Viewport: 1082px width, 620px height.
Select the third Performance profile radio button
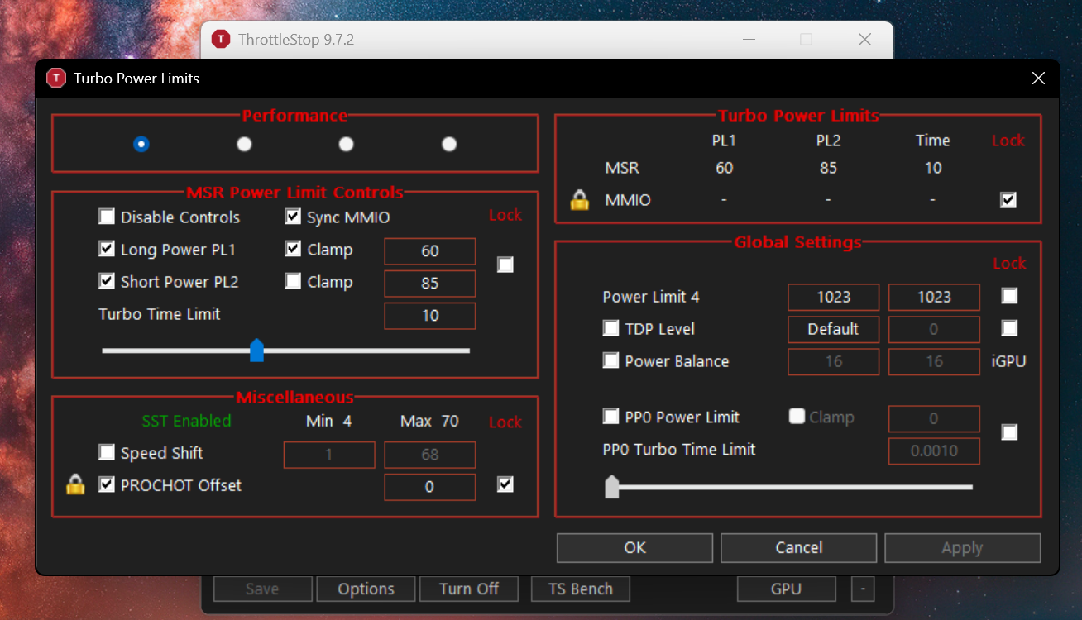pos(347,144)
